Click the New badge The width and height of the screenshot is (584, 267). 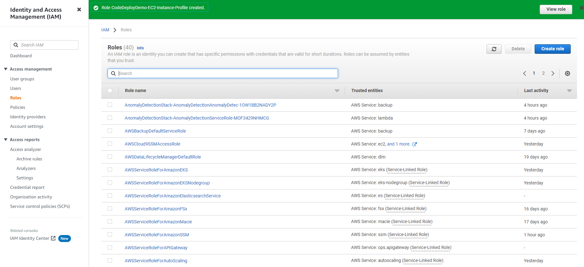click(x=65, y=239)
